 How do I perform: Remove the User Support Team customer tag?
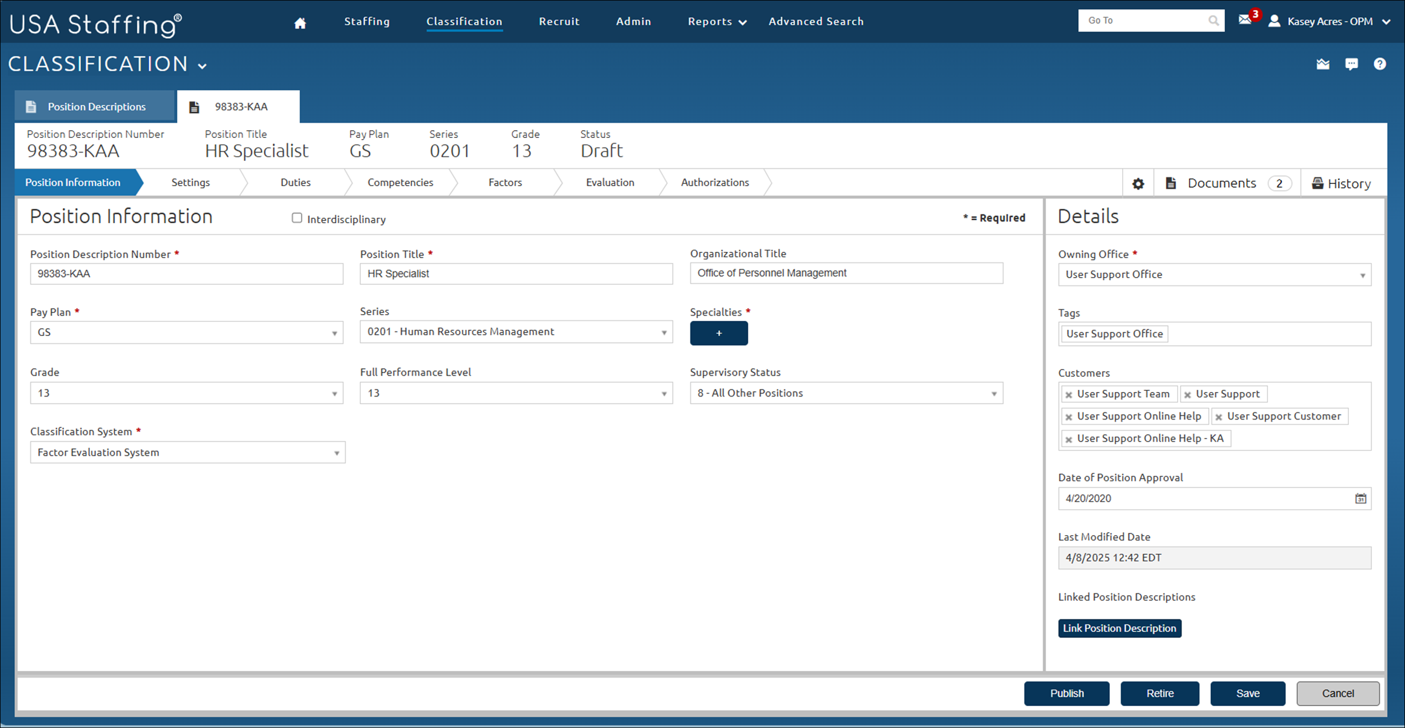1069,395
